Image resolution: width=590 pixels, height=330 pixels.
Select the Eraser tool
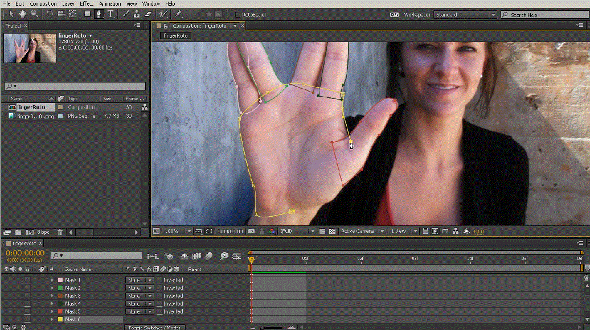point(148,14)
